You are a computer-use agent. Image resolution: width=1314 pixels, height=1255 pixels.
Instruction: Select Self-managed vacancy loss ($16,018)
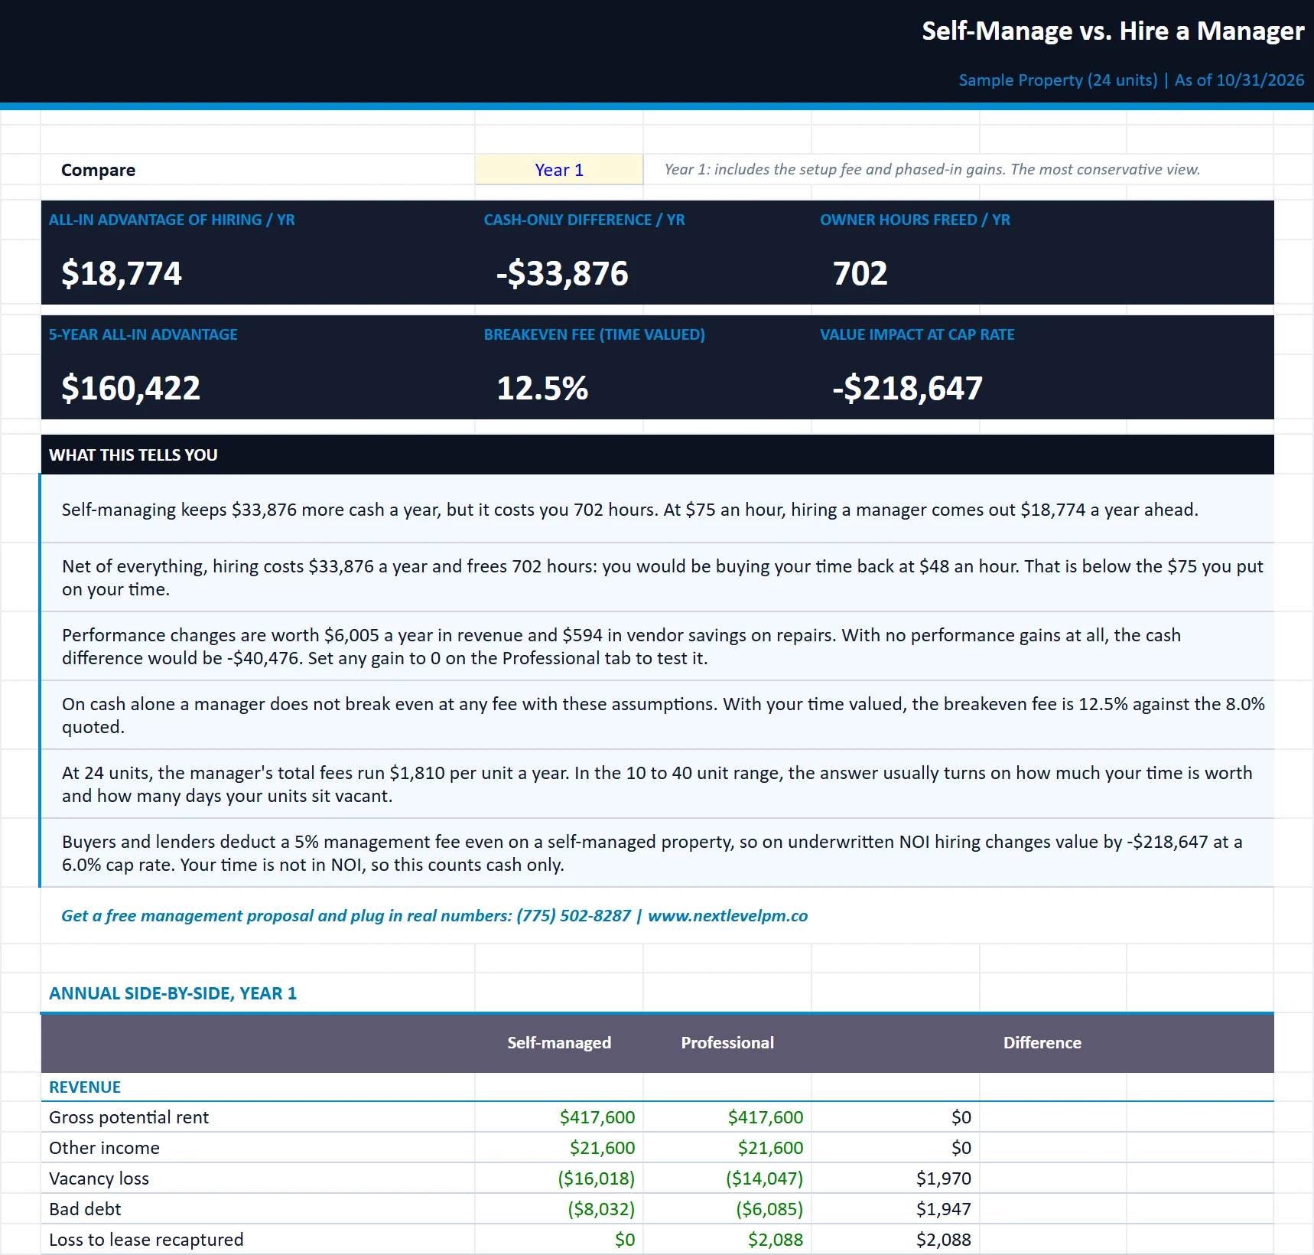tap(597, 1178)
